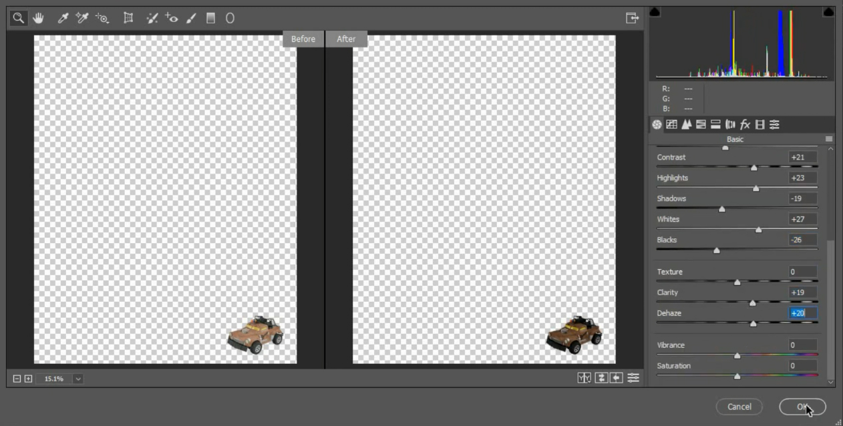Open the Tone Curve panel tab
This screenshot has width=843, height=426.
[671, 124]
